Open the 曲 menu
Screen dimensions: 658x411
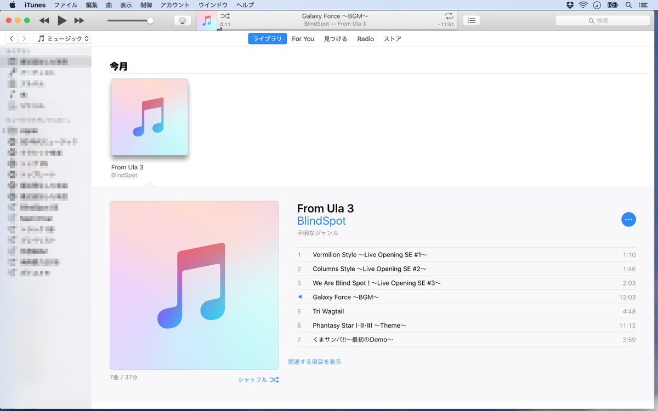point(109,5)
